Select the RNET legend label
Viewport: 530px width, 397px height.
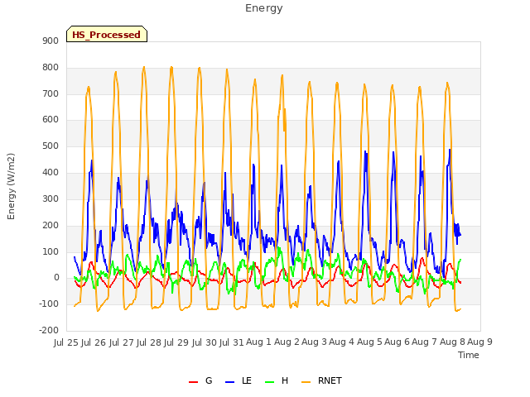click(330, 380)
